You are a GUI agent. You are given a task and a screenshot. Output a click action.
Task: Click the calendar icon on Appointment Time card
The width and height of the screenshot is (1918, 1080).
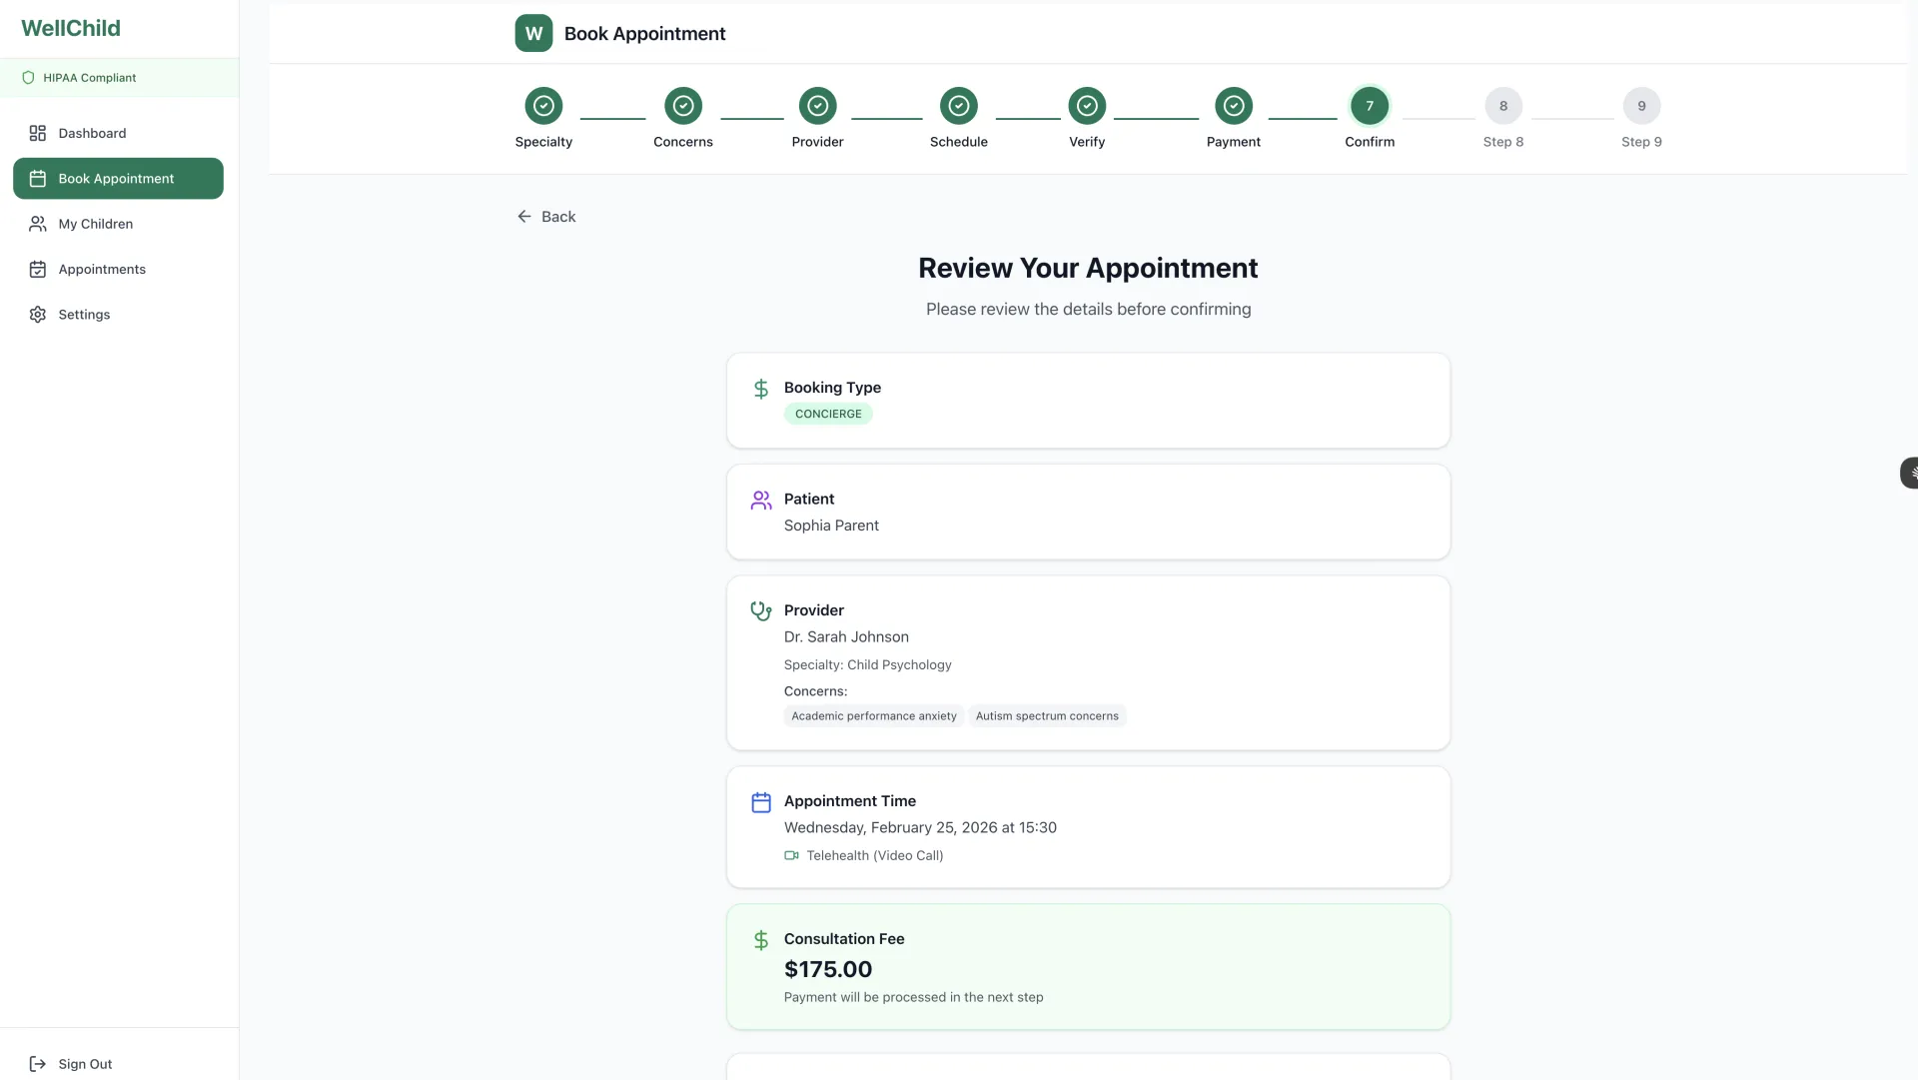coord(761,801)
